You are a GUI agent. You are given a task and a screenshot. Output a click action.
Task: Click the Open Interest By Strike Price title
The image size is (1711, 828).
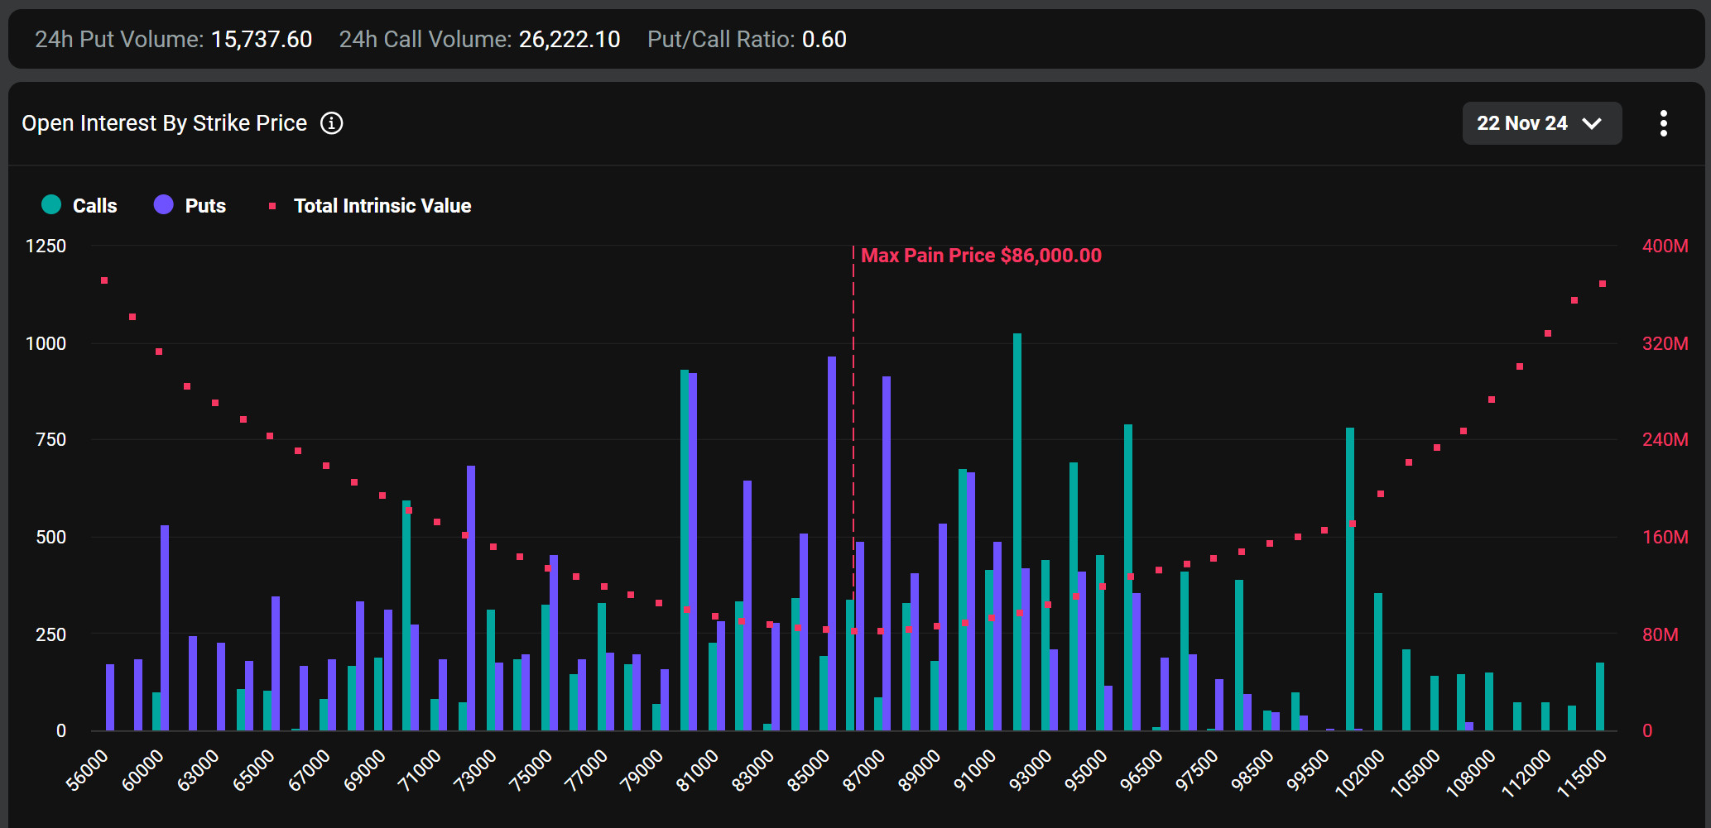[x=164, y=123]
